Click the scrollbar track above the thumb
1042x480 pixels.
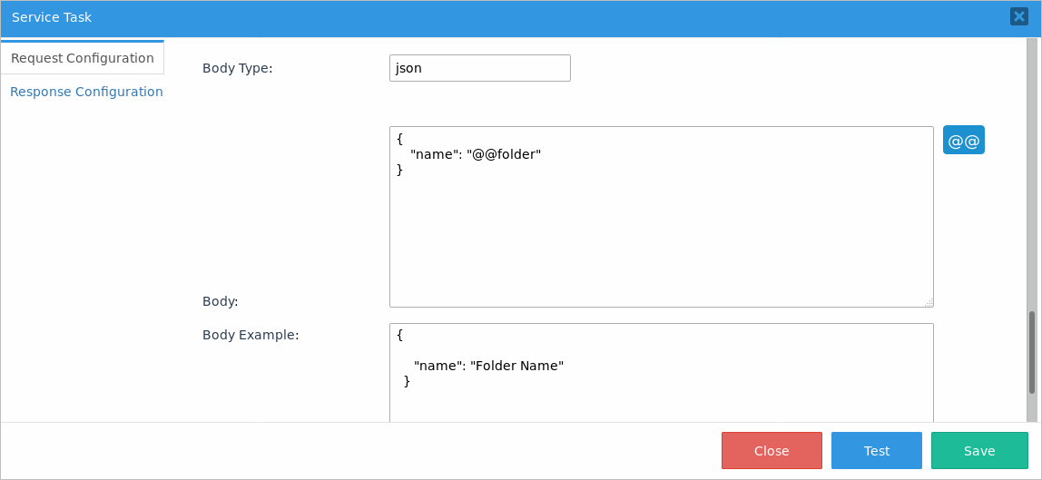click(x=1032, y=181)
